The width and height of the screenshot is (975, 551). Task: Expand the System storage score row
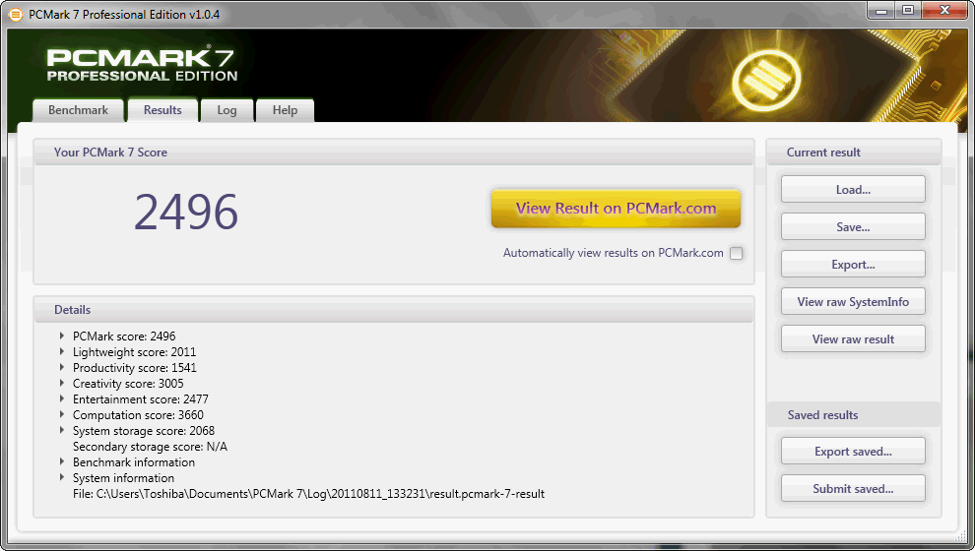pos(62,430)
